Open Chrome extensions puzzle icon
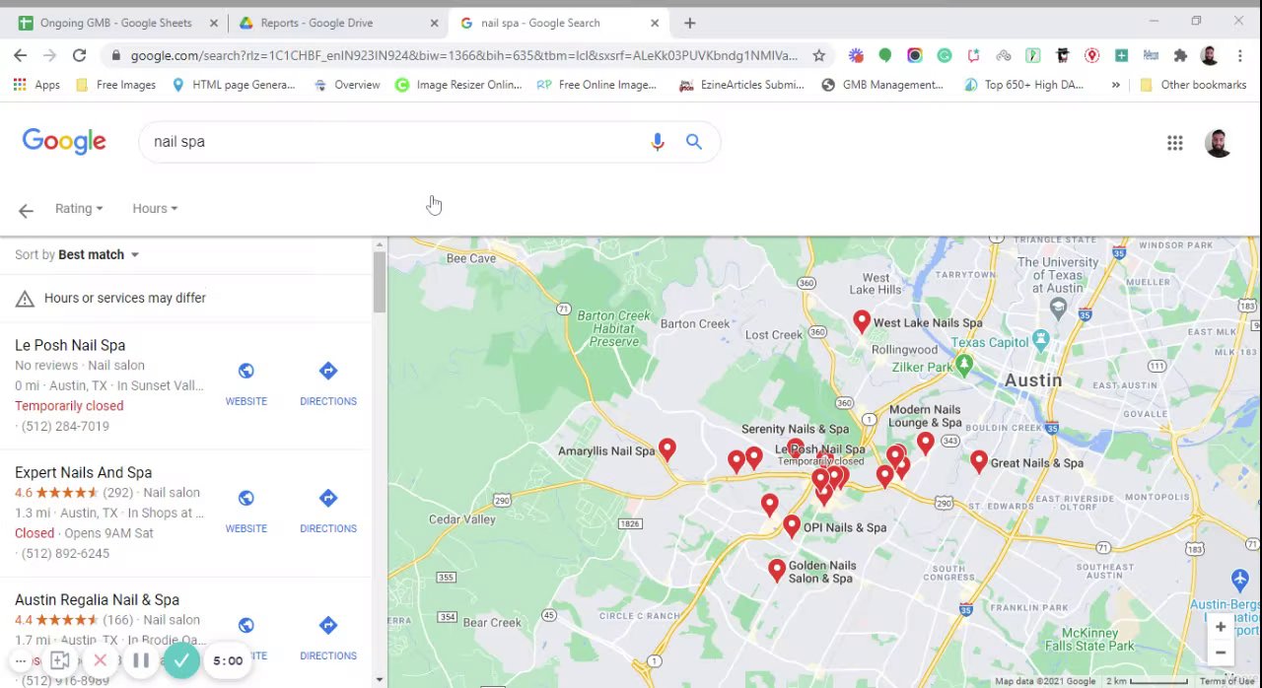The height and width of the screenshot is (688, 1262). [x=1180, y=55]
